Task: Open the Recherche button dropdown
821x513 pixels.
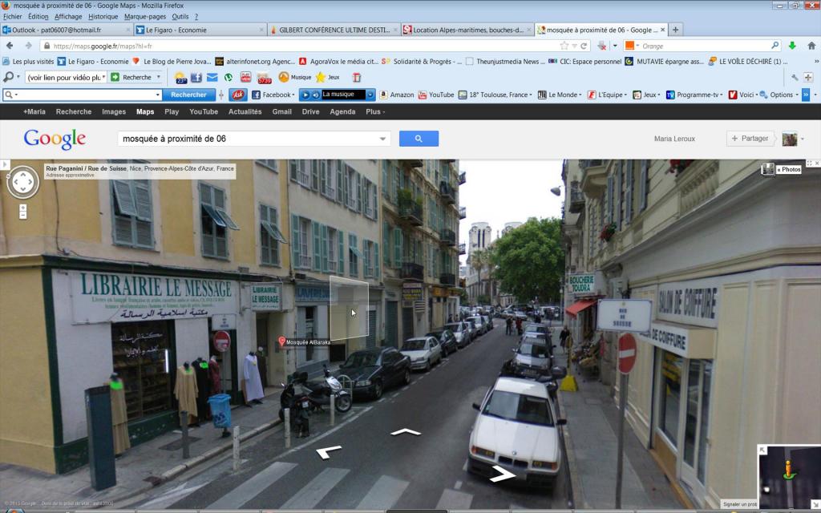Action: 159,78
